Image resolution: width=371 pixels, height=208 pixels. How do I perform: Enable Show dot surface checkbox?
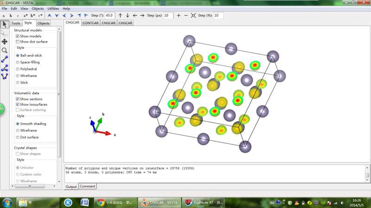pos(18,42)
